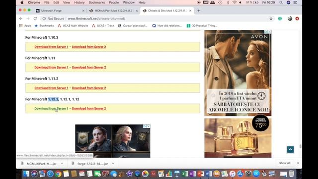The height and width of the screenshot is (179, 318).
Task: Close the MCMultiPart Mod tab
Action: click(137, 11)
